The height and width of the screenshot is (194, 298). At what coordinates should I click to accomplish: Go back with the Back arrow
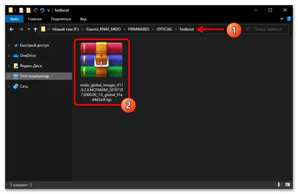coord(12,29)
